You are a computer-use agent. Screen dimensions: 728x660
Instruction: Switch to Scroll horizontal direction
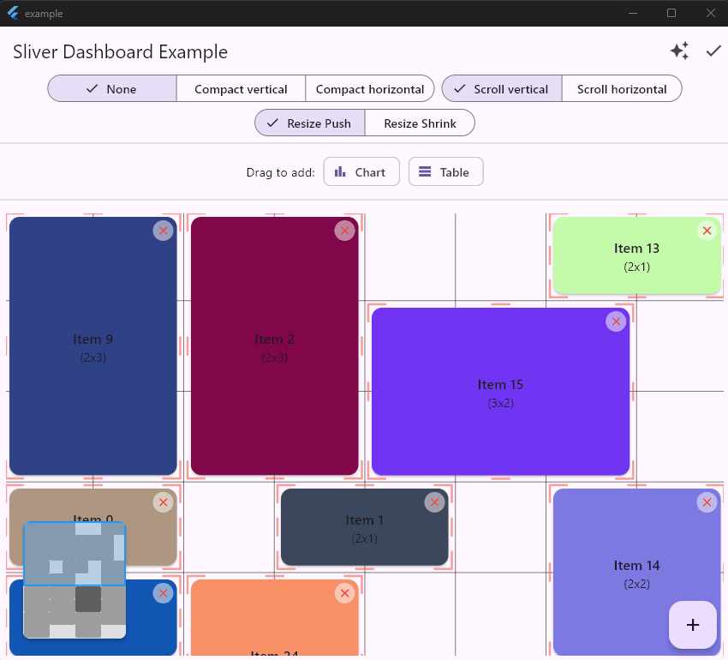[x=622, y=89]
